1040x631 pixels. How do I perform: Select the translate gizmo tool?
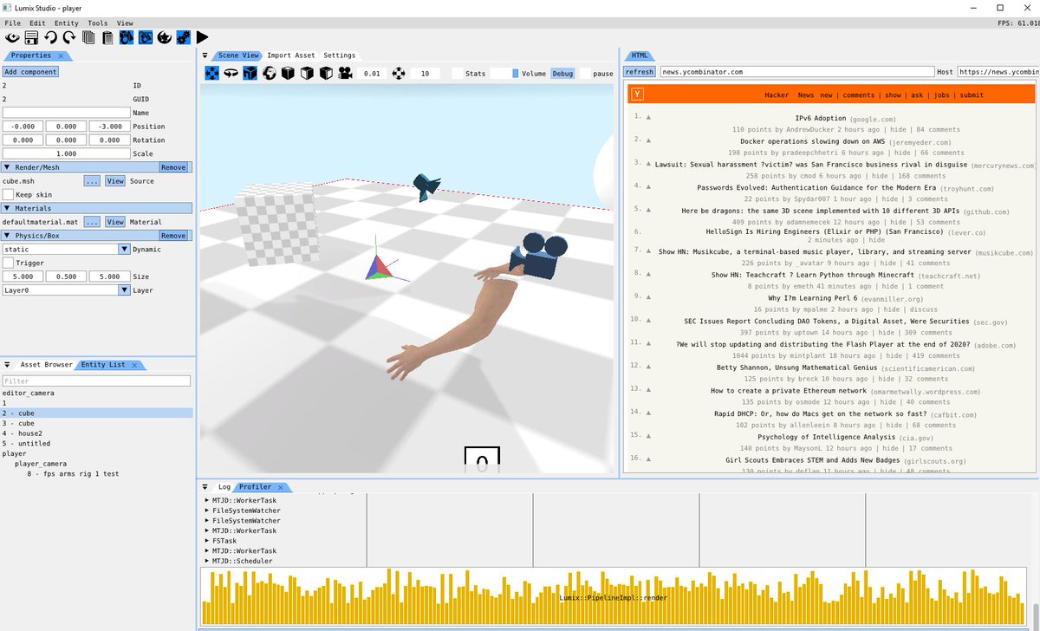pos(211,74)
